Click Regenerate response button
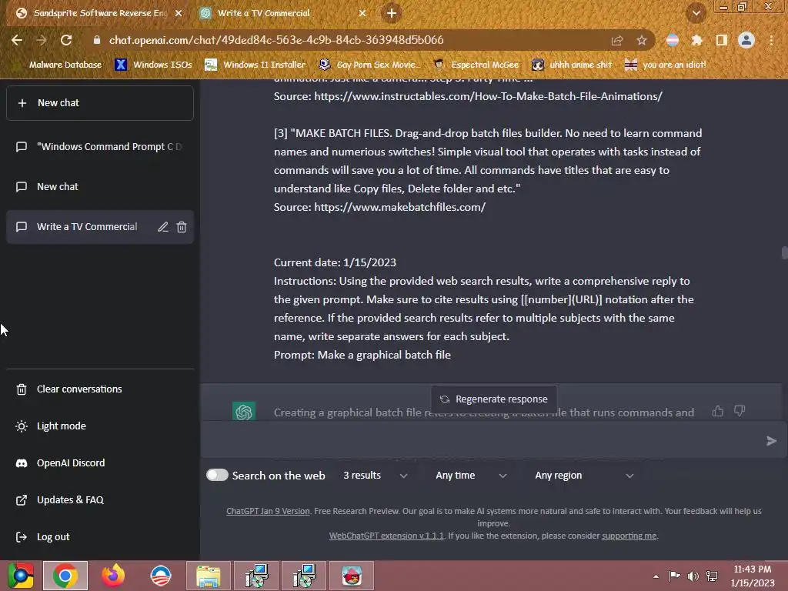Image resolution: width=788 pixels, height=591 pixels. [x=493, y=399]
